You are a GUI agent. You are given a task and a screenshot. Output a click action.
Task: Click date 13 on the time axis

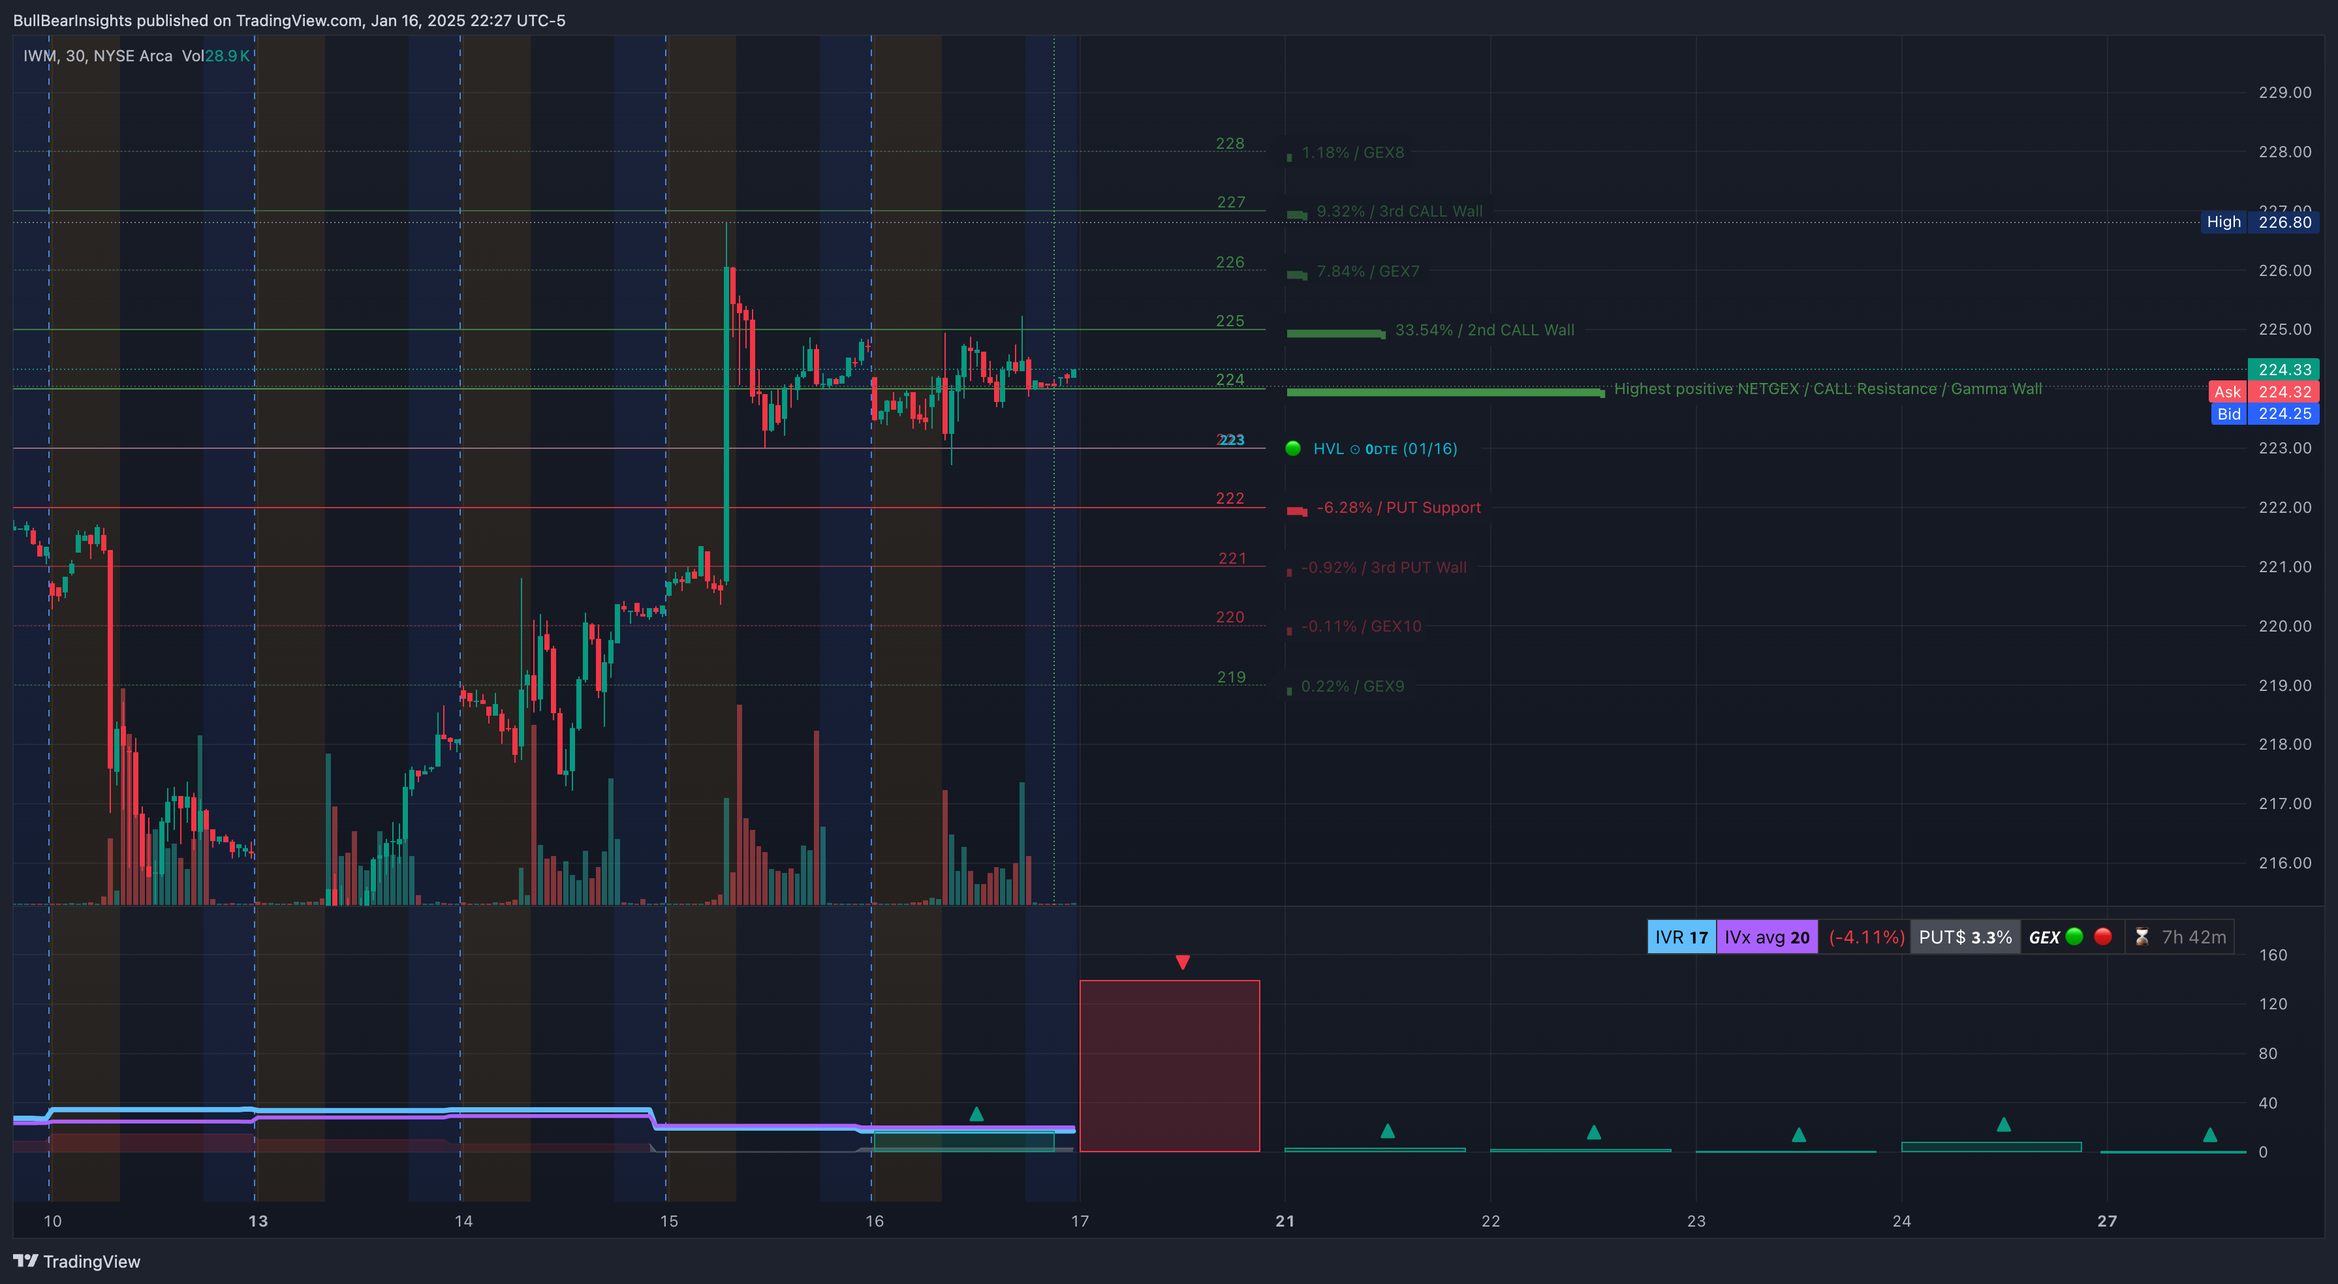pos(258,1221)
